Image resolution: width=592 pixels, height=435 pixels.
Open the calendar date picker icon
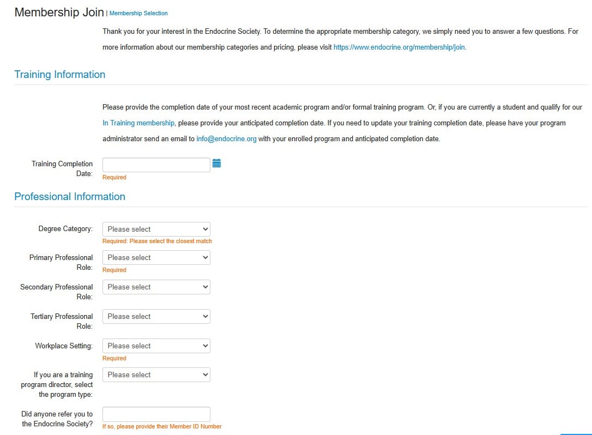coord(216,164)
